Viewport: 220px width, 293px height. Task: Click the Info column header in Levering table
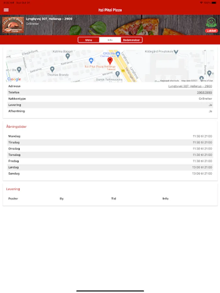(x=166, y=199)
